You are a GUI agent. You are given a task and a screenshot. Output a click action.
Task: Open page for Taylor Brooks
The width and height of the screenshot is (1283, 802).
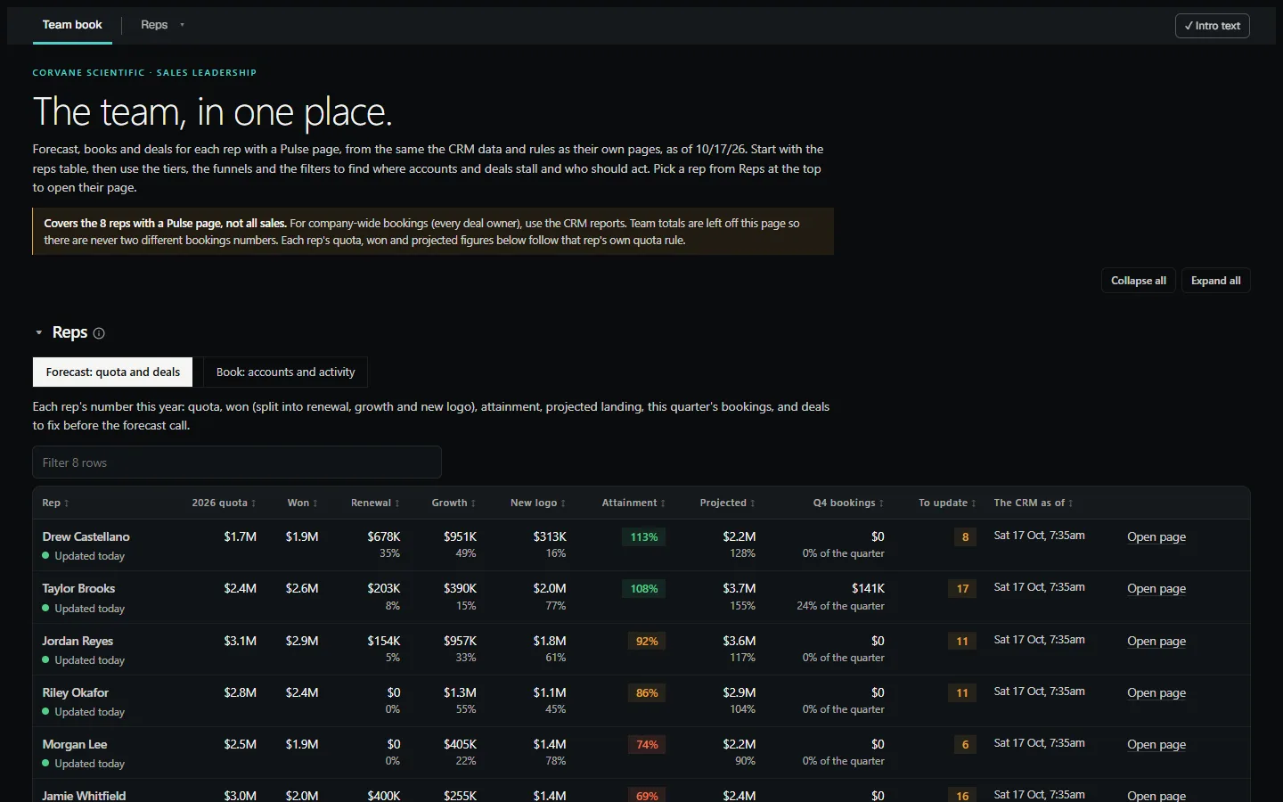[1156, 588]
